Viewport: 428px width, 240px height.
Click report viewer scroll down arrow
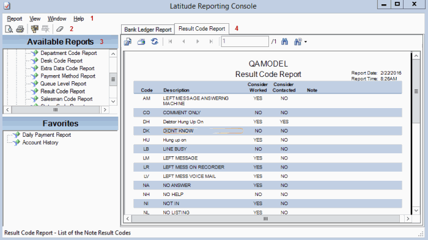click(x=416, y=211)
